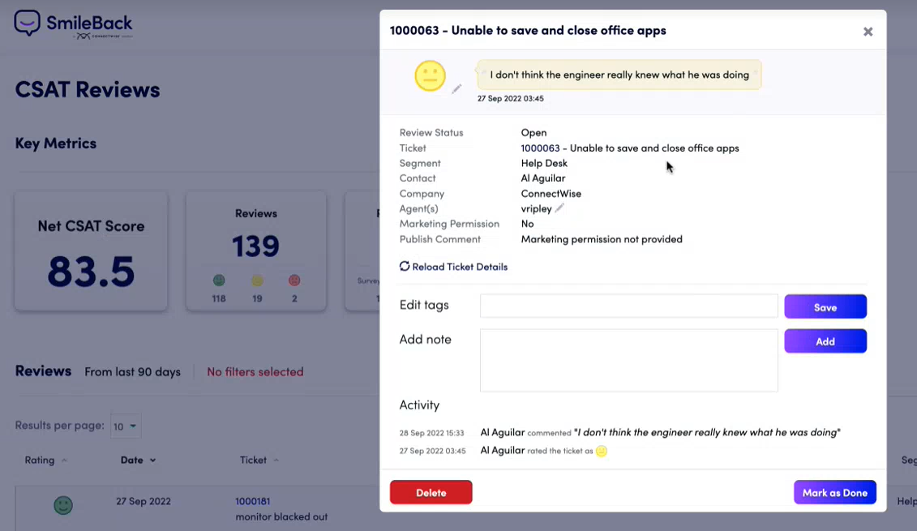
Task: Edit the rating with the pencil icon
Action: point(456,88)
